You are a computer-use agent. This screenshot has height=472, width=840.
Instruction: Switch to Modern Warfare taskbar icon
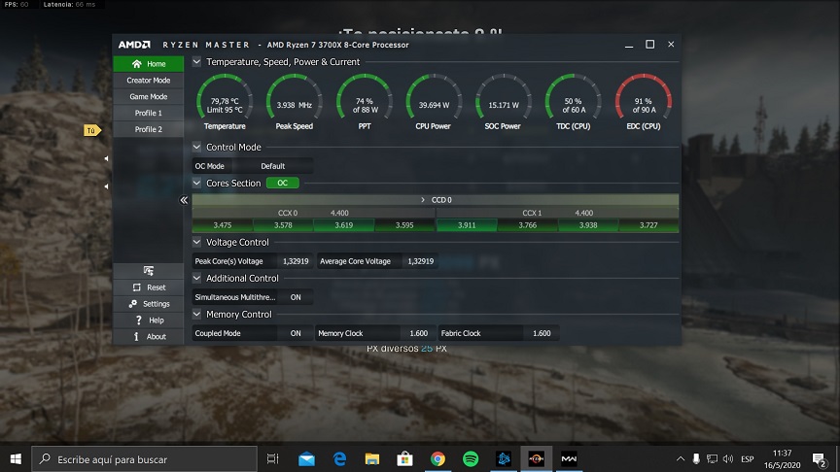(569, 459)
